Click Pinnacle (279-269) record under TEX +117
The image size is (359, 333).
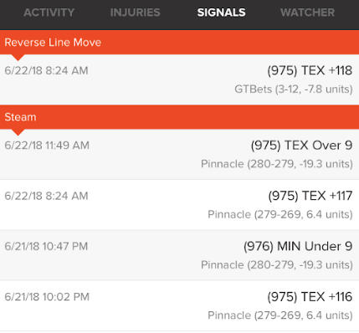280,214
